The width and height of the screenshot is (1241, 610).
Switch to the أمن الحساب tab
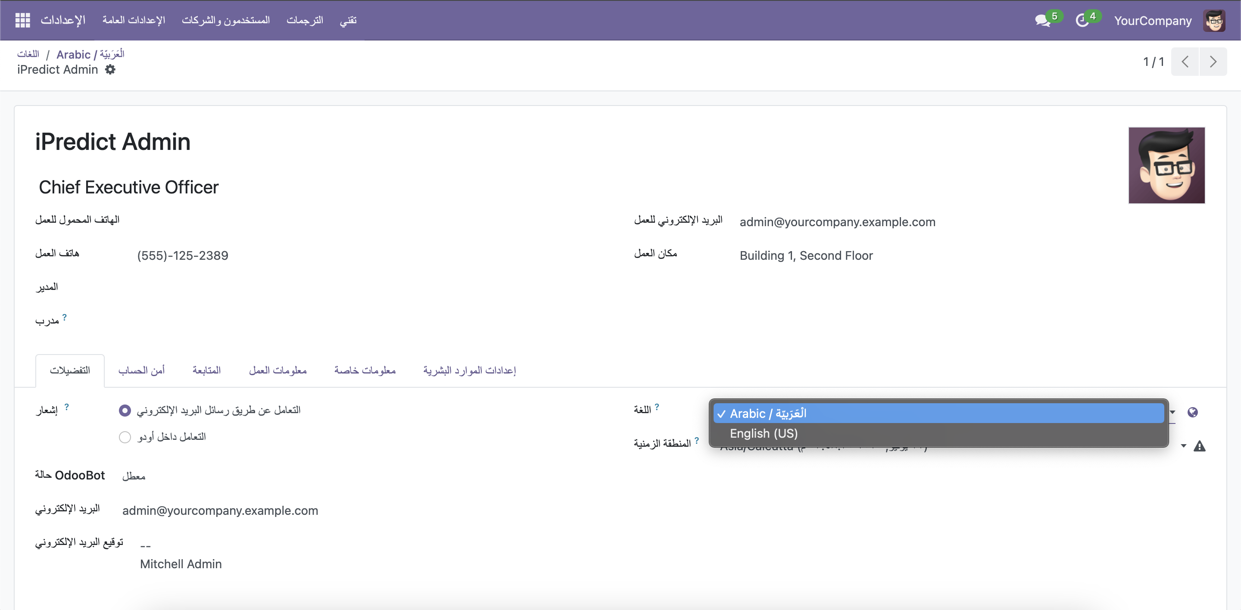point(142,370)
